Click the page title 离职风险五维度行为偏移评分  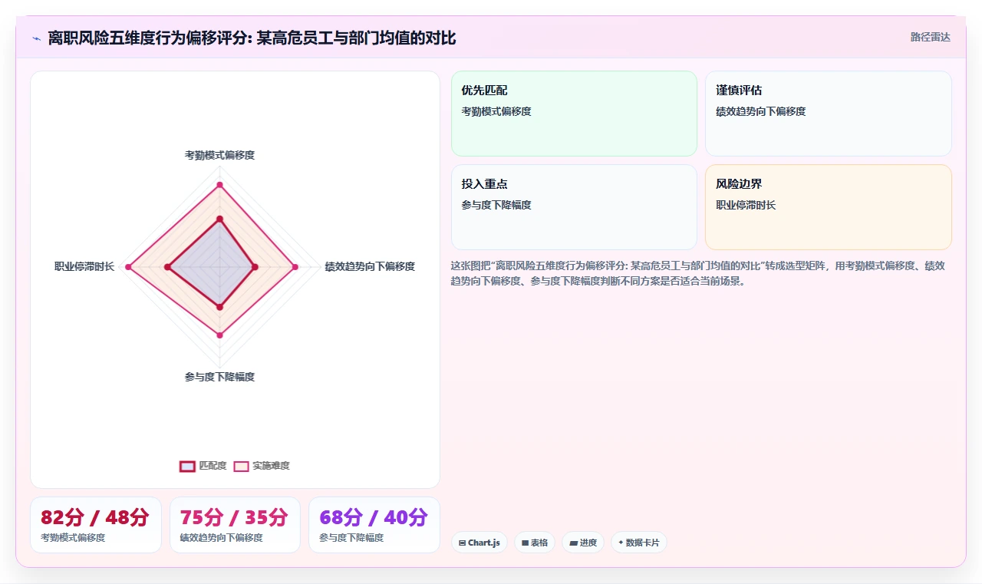tap(252, 38)
